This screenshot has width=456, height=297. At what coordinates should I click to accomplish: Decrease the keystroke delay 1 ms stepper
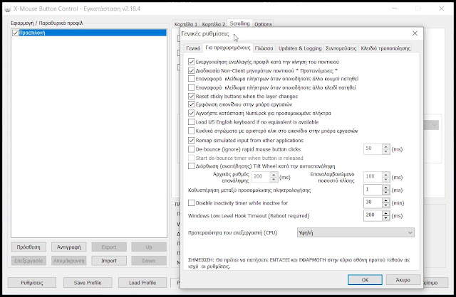point(385,193)
